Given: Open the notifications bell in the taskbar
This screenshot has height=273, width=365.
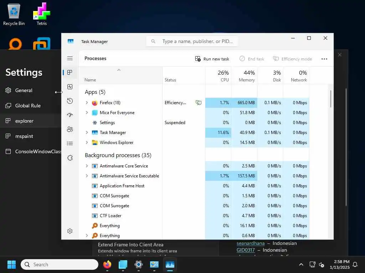Looking at the screenshot, I should coord(355,264).
